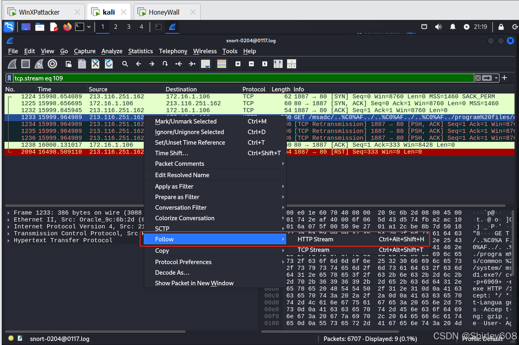Toggle auto-scroll to last packet
519x345 pixels.
[x=205, y=64]
